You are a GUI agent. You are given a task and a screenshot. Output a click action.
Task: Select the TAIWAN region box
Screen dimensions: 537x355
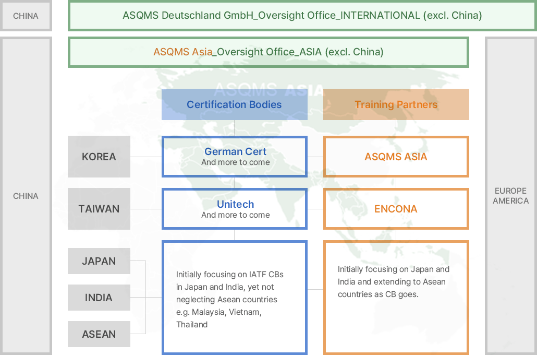point(99,209)
